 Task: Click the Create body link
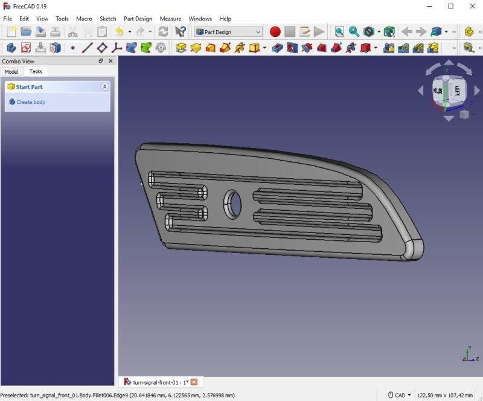(30, 102)
